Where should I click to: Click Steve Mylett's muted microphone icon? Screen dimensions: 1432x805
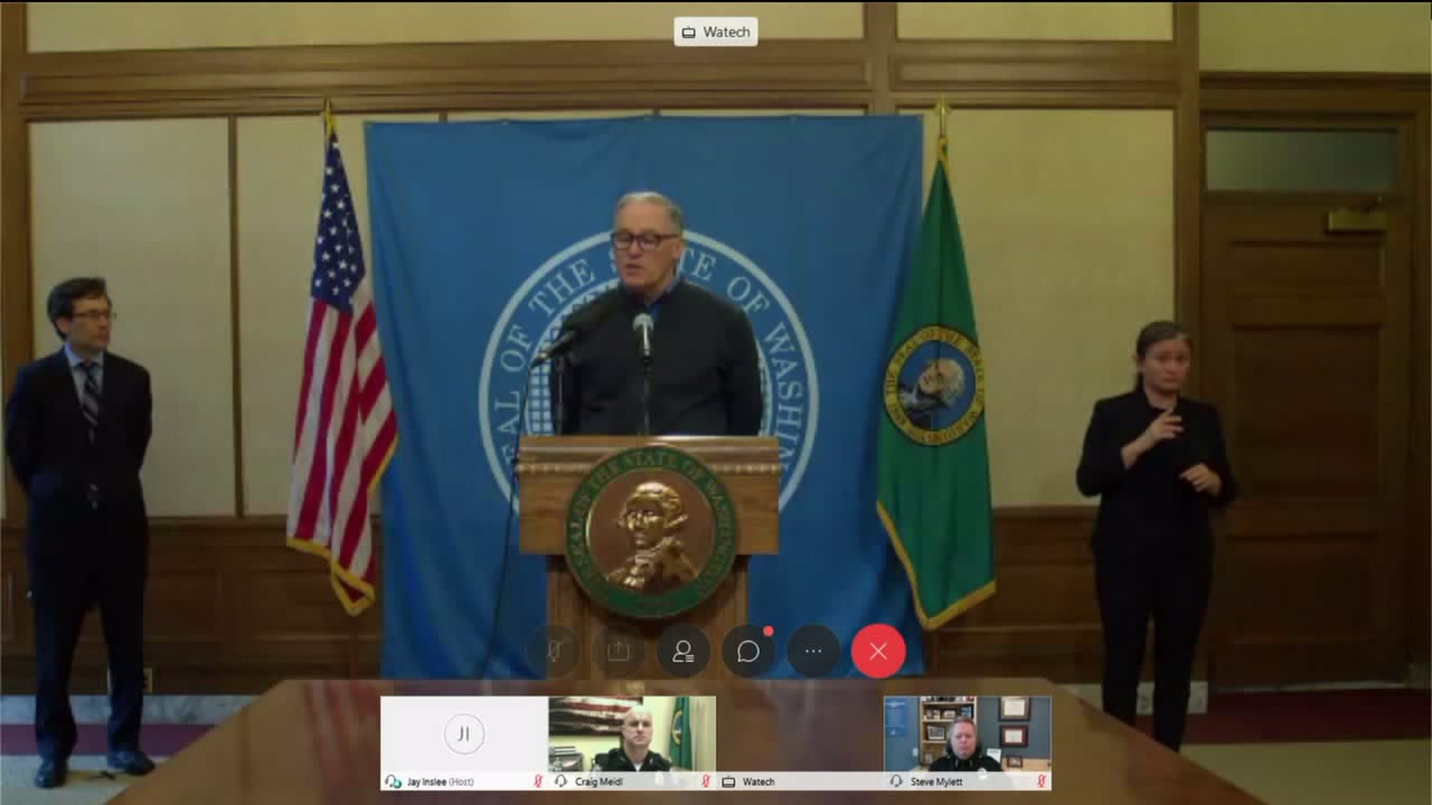pos(1041,781)
